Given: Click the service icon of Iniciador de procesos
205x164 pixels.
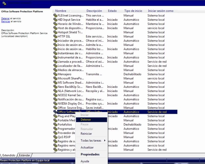Looking at the screenshot, I should pos(55,40).
